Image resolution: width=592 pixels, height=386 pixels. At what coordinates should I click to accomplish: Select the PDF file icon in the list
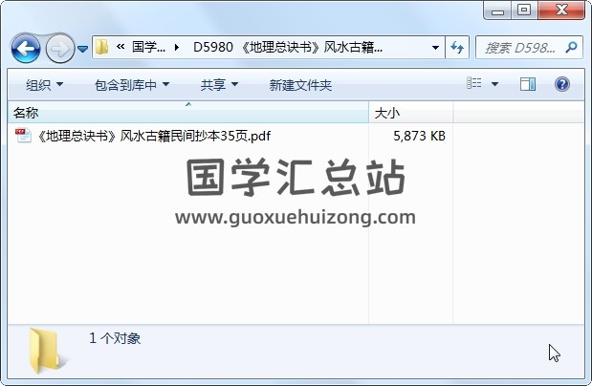(23, 136)
